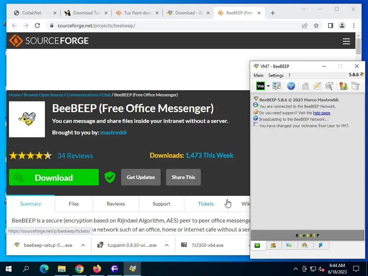Click the Communications breadcrumb link
The image size is (368, 276).
(82, 95)
